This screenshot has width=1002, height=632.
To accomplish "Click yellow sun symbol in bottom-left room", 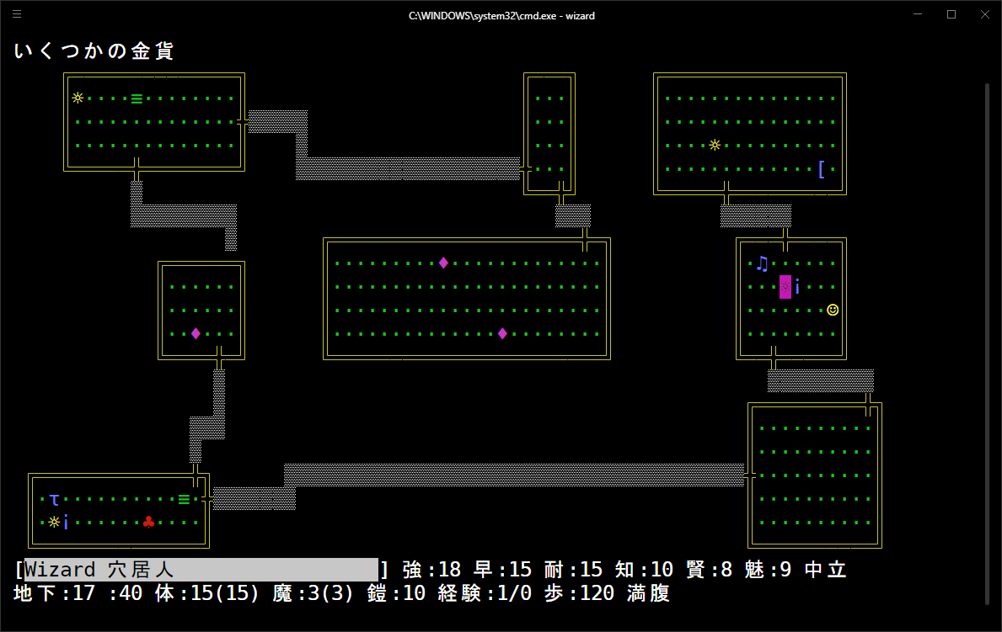I will pyautogui.click(x=54, y=523).
